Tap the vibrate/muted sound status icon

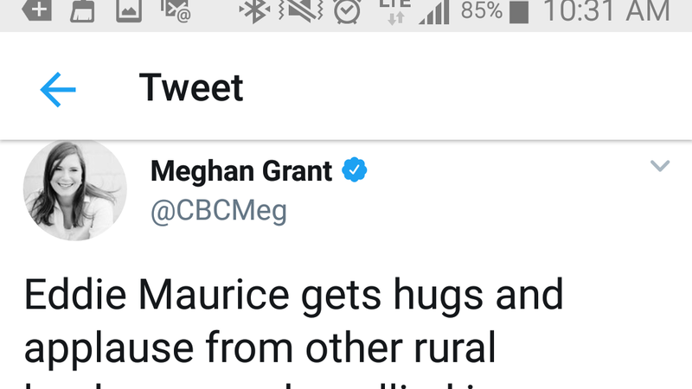point(301,11)
